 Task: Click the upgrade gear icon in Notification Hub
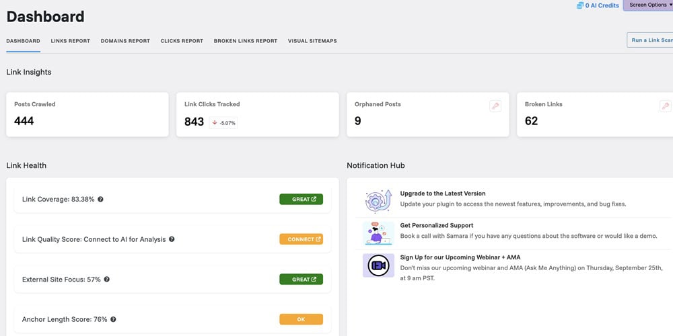coord(378,201)
